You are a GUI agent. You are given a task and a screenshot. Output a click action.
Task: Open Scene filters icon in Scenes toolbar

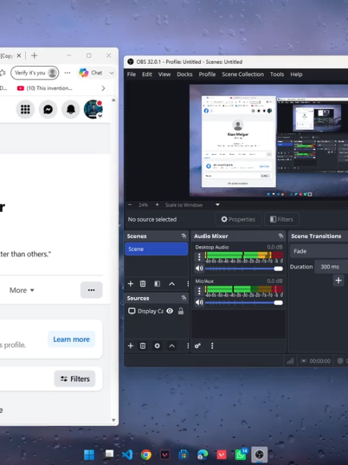[157, 283]
